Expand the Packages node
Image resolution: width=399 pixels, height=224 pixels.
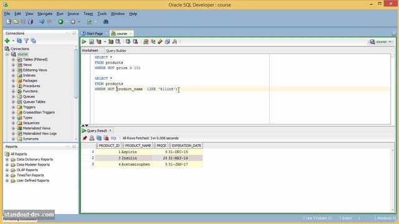pos(13,80)
